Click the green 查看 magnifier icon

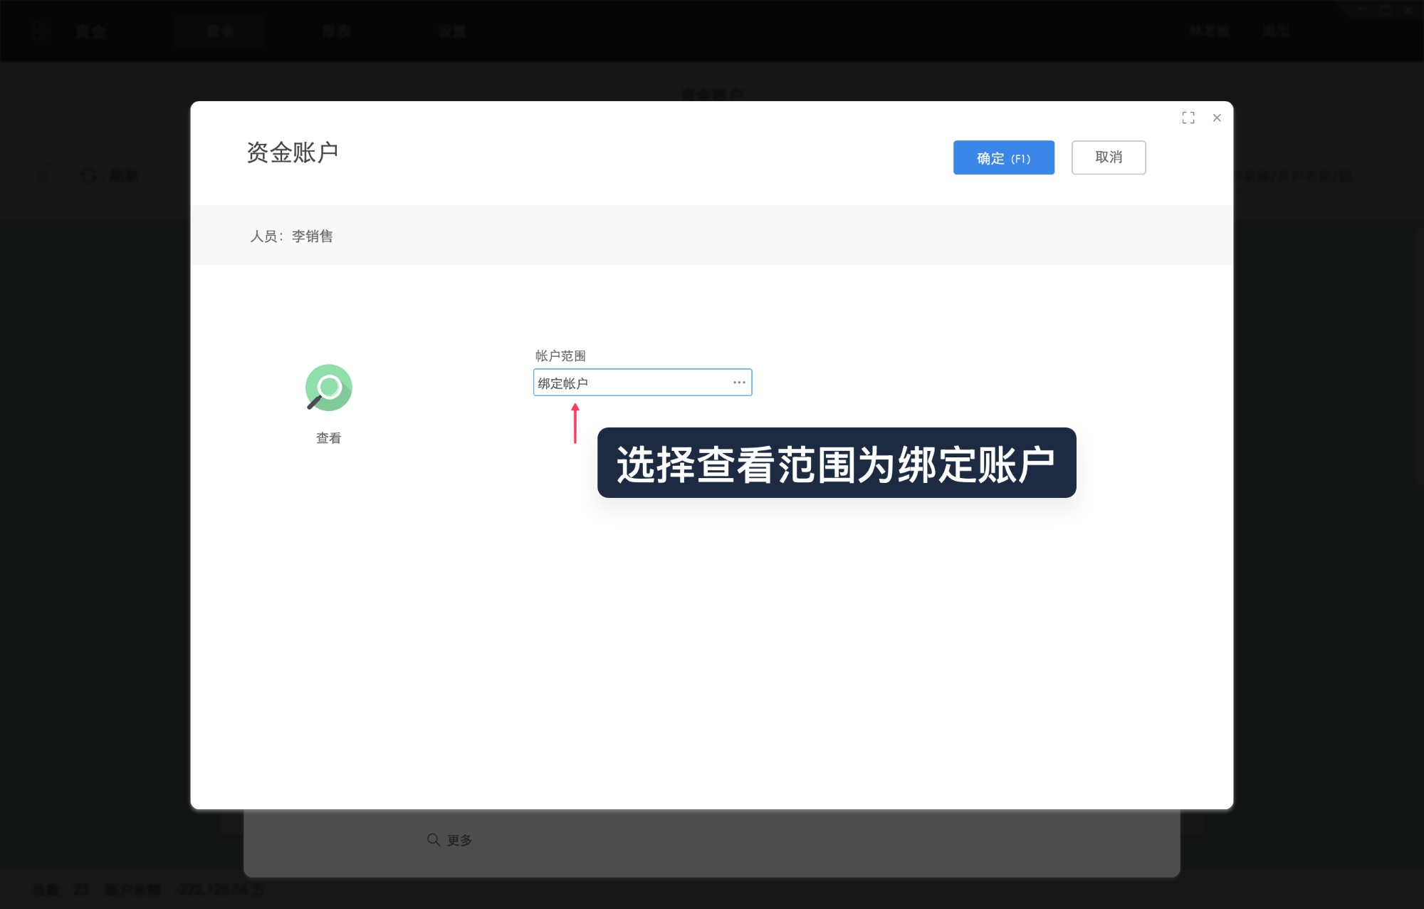click(x=328, y=386)
